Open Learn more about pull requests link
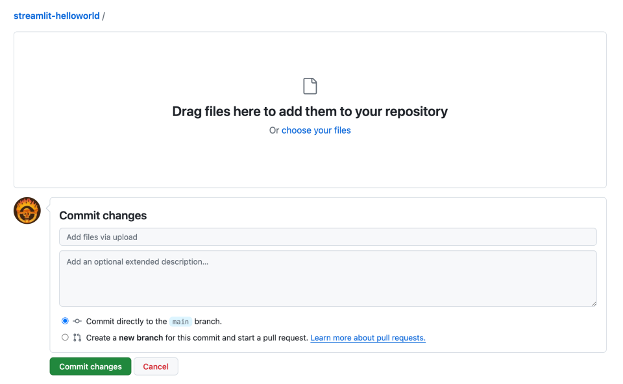 click(x=368, y=337)
